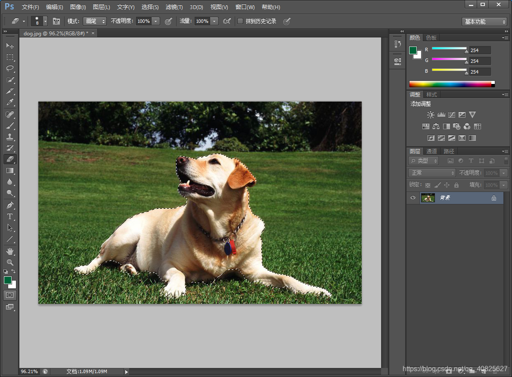This screenshot has width=512, height=377.
Task: Select the Horizontal Type tool
Action: (x=10, y=216)
